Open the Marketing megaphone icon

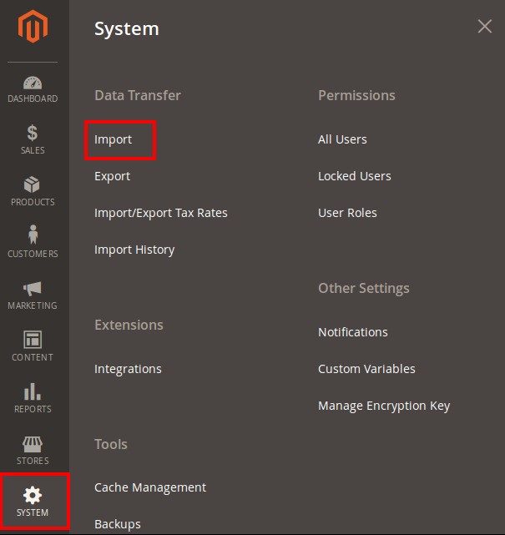click(33, 289)
